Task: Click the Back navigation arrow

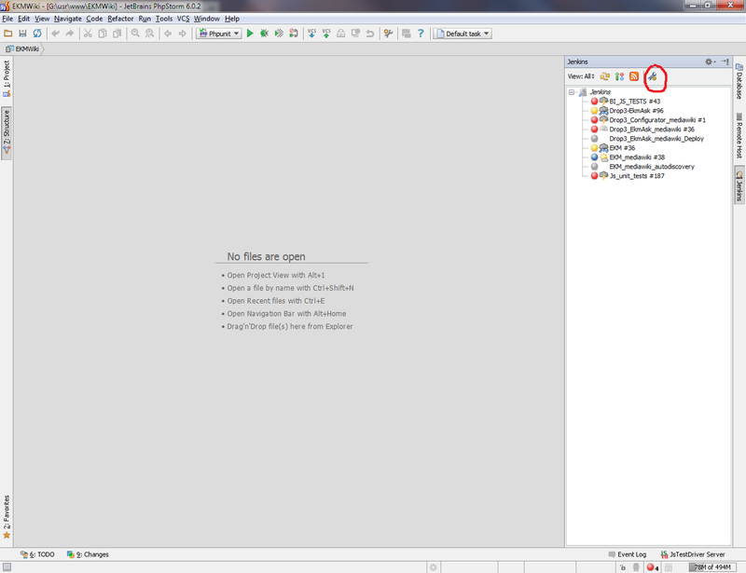Action: click(168, 34)
